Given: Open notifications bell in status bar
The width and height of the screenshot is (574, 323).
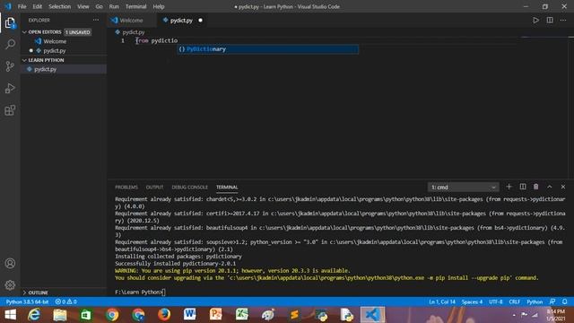Looking at the screenshot, I should pyautogui.click(x=565, y=301).
